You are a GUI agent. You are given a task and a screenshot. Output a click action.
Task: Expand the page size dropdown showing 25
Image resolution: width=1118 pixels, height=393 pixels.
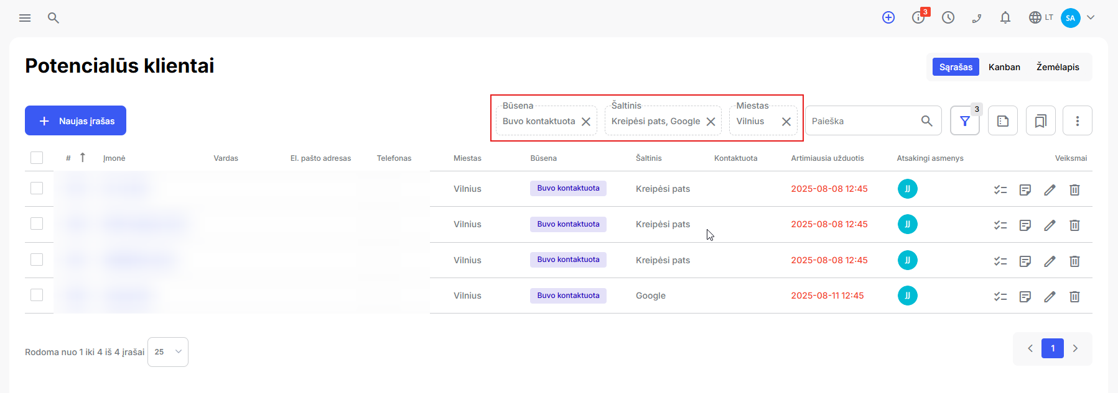coord(168,352)
